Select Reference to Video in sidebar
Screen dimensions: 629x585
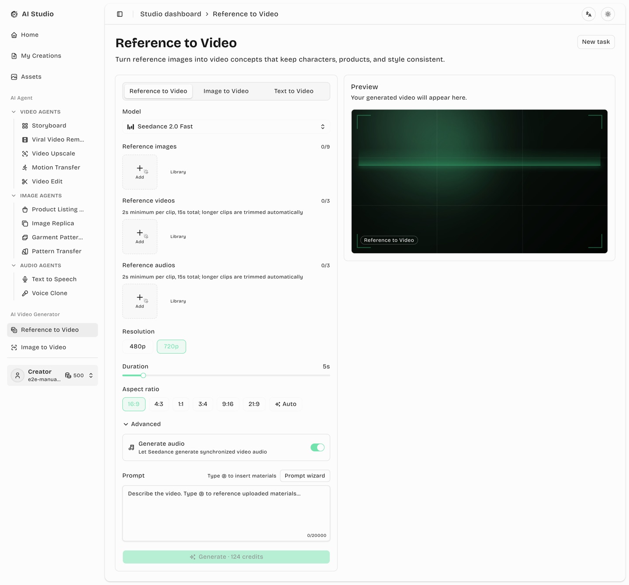click(x=52, y=330)
